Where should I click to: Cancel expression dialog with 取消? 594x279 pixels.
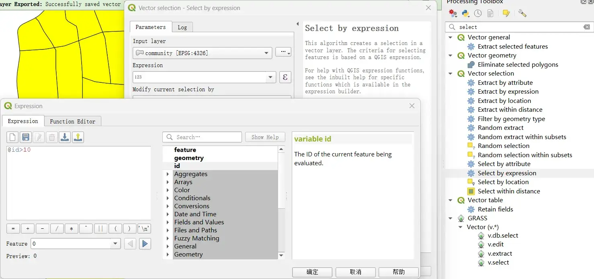pyautogui.click(x=355, y=272)
